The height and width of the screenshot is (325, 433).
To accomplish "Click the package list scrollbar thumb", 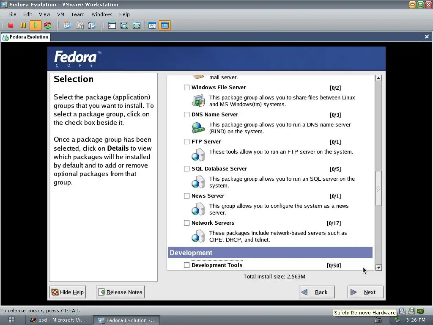I will tap(378, 188).
